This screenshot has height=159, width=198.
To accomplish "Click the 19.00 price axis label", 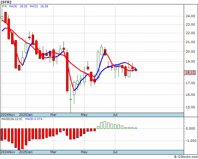I will tap(190, 62).
